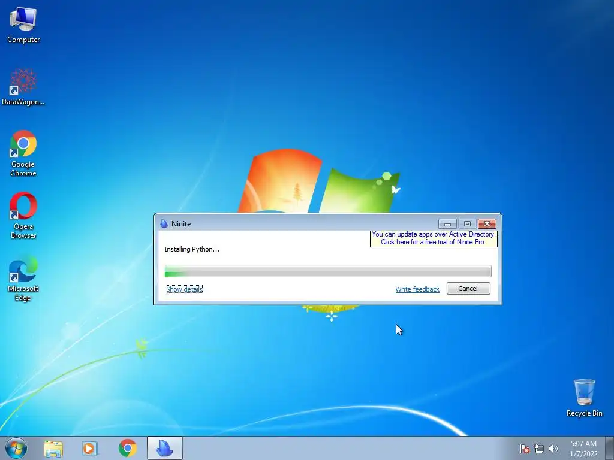Image resolution: width=614 pixels, height=460 pixels.
Task: Select the Google Chrome desktop shortcut
Action: click(23, 153)
